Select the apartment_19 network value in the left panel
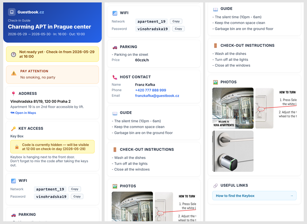 pyautogui.click(x=50, y=189)
